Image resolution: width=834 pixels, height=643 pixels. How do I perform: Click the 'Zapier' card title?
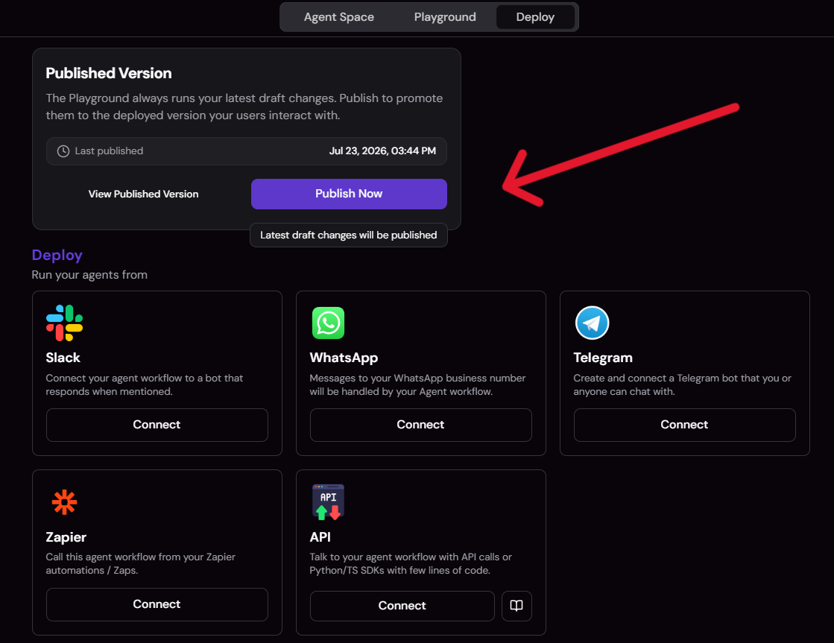(x=66, y=537)
